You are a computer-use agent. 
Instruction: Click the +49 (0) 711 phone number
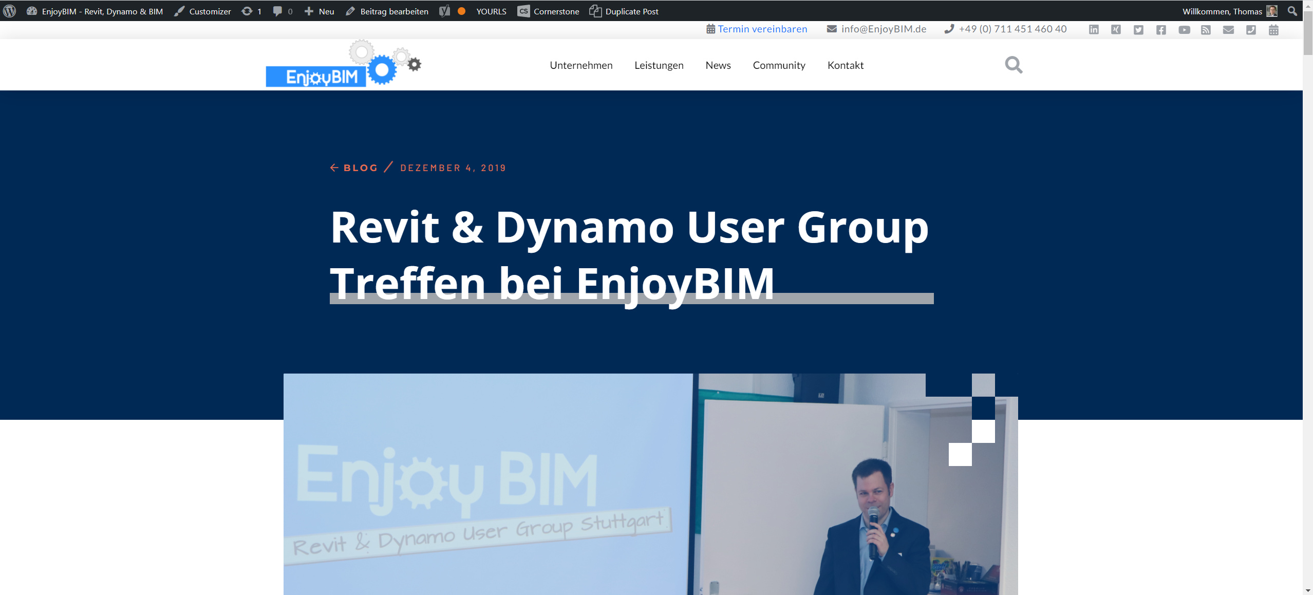point(1012,29)
